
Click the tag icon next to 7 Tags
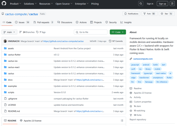coord(37,32)
